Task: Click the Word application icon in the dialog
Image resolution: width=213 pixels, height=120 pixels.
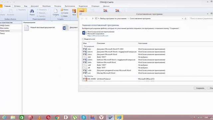Action: pyautogui.click(x=84, y=33)
